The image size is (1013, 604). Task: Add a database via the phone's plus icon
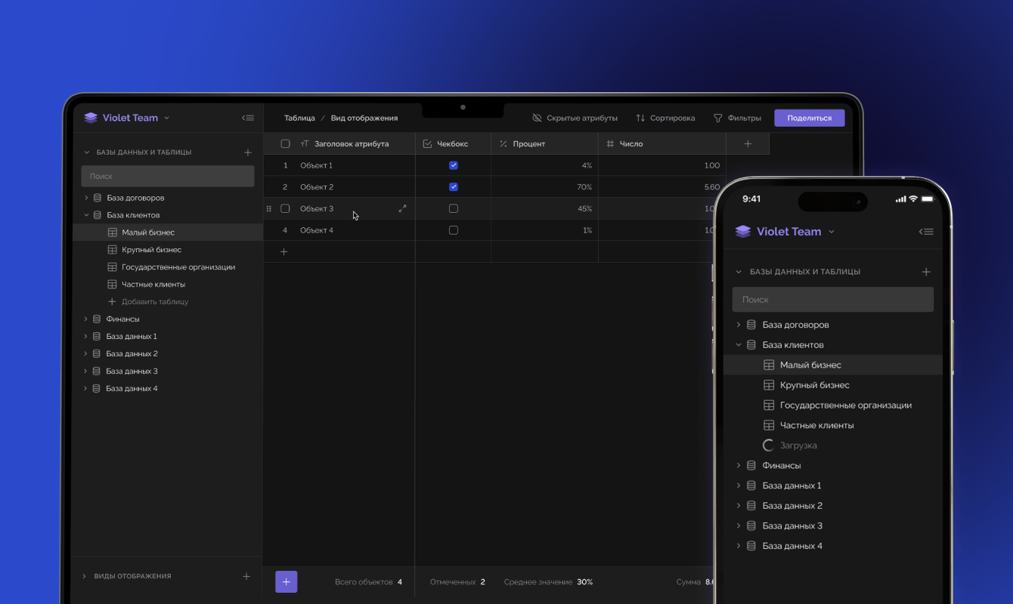pyautogui.click(x=926, y=272)
